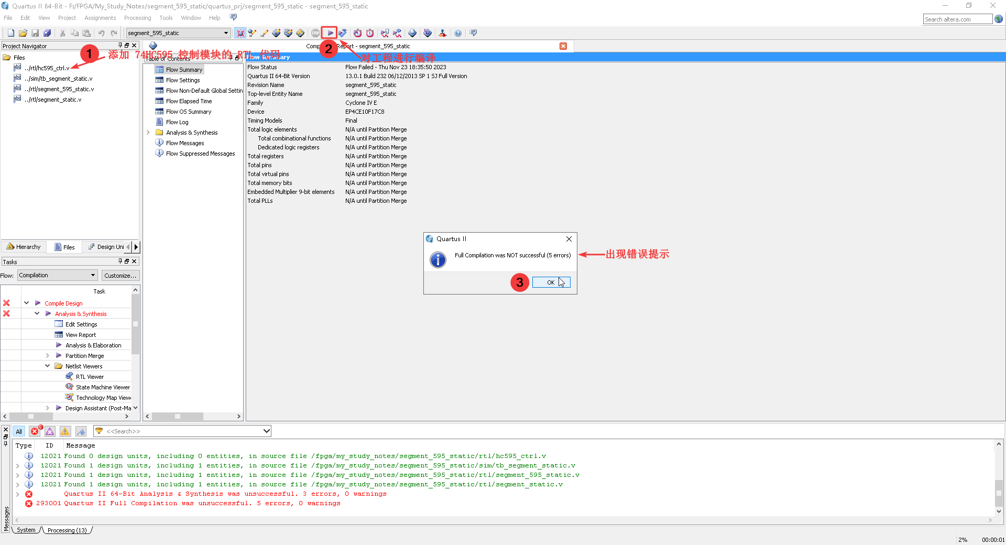
Task: Open Flow Log in the Table of Contents
Action: pos(177,122)
